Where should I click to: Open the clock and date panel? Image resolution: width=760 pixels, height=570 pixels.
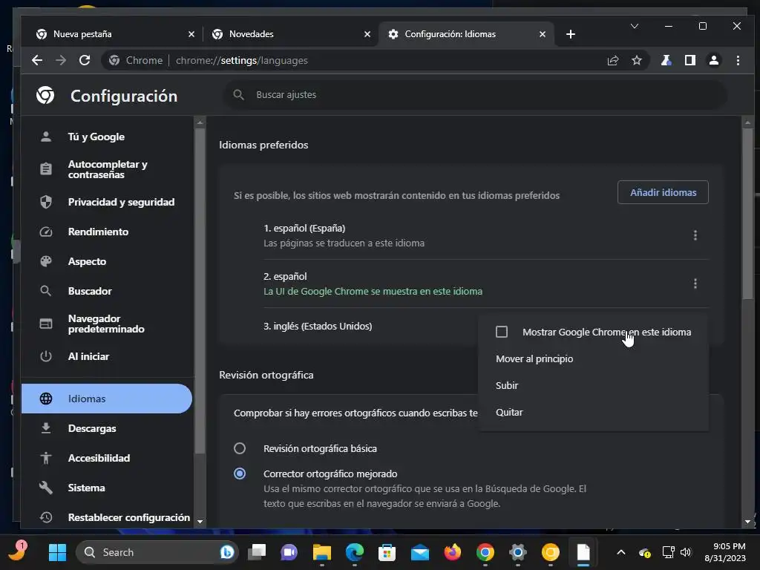(x=725, y=552)
